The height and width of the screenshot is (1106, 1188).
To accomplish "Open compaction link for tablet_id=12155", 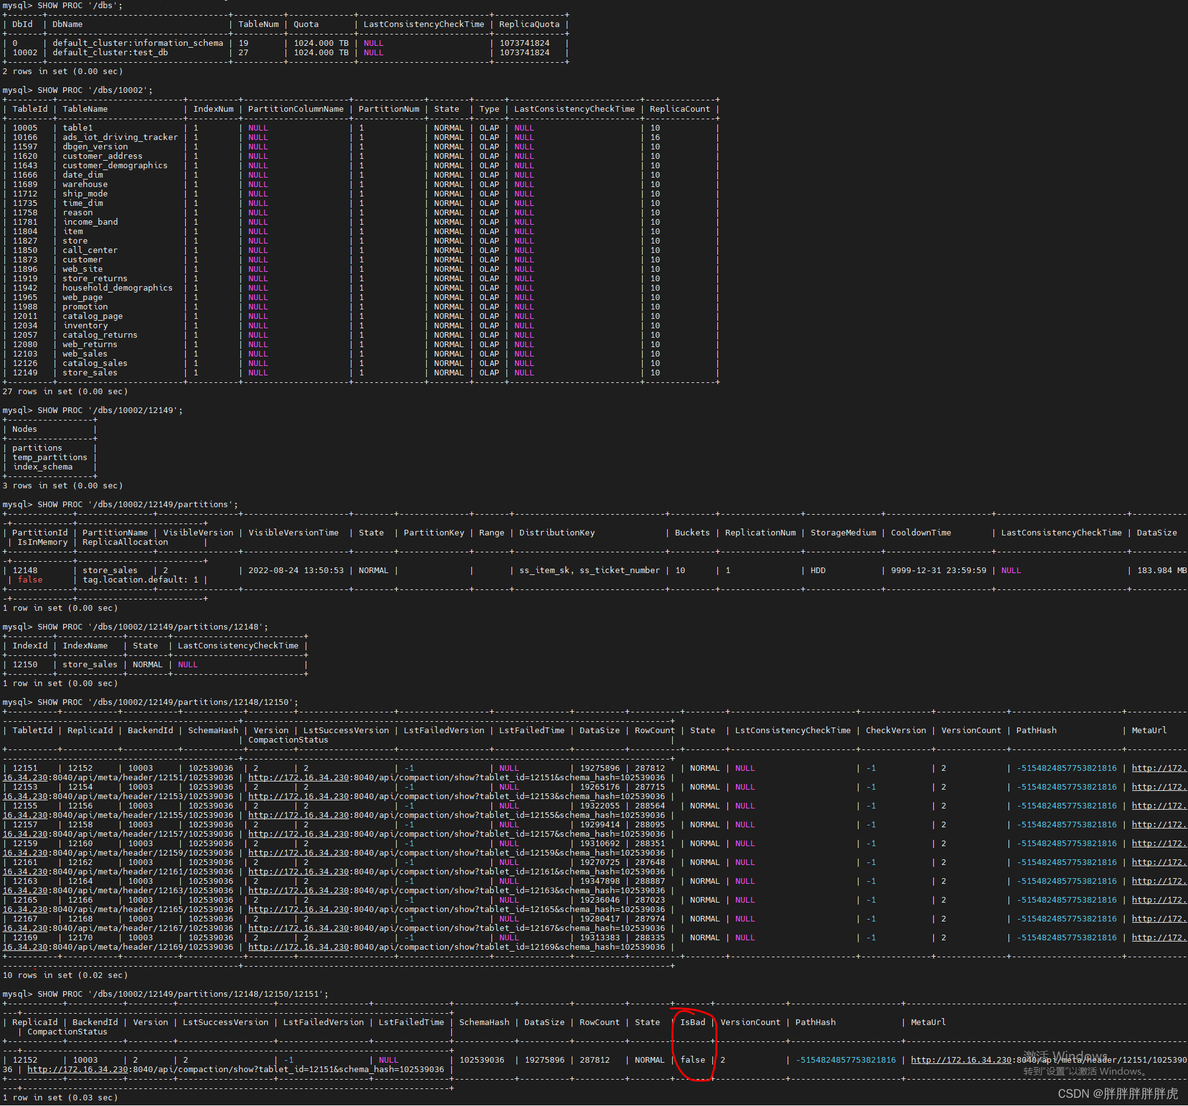I will click(x=456, y=815).
